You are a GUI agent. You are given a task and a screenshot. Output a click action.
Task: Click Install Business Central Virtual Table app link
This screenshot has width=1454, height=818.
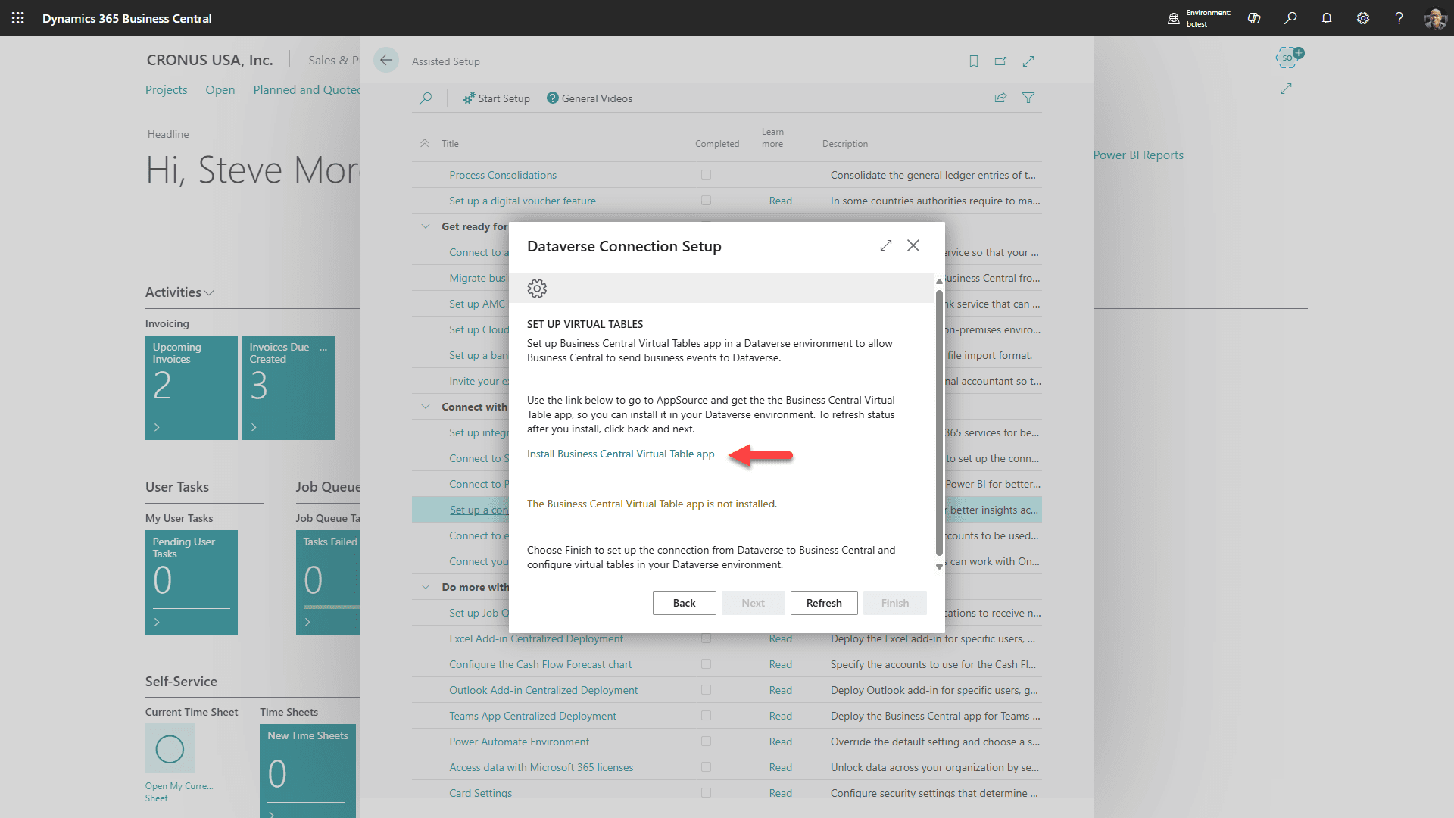(x=620, y=454)
